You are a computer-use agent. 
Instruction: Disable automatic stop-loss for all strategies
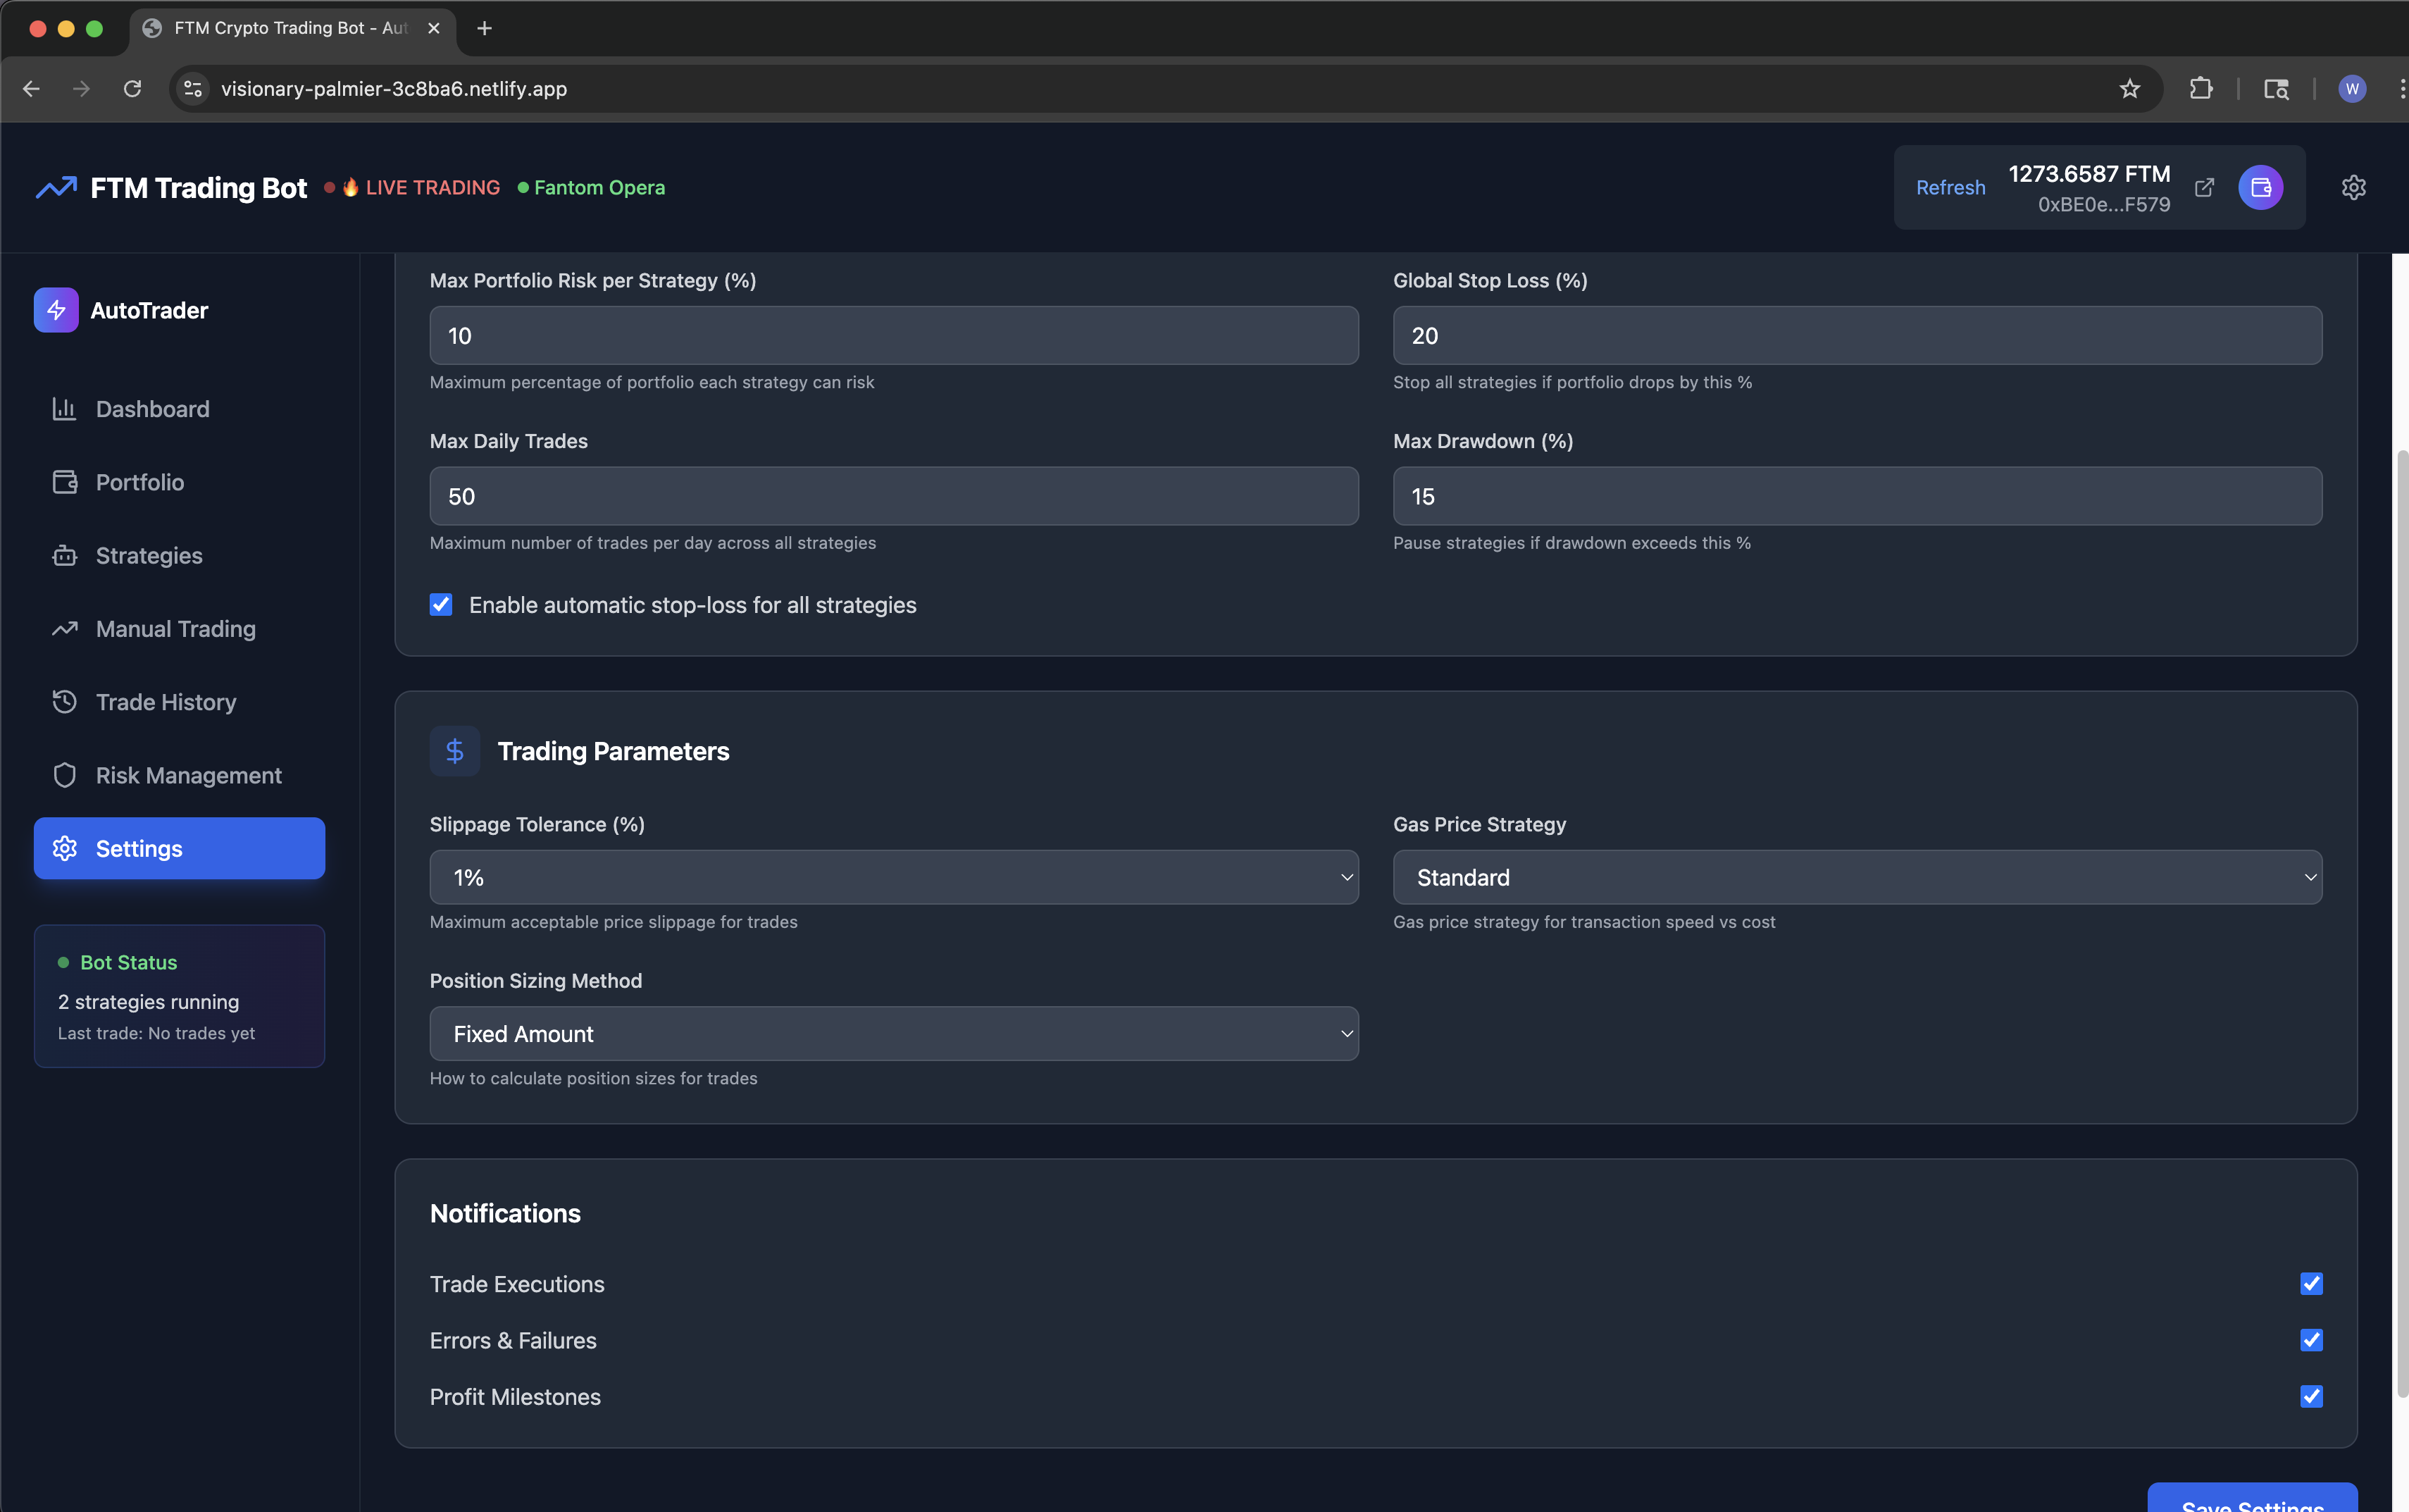pos(441,604)
